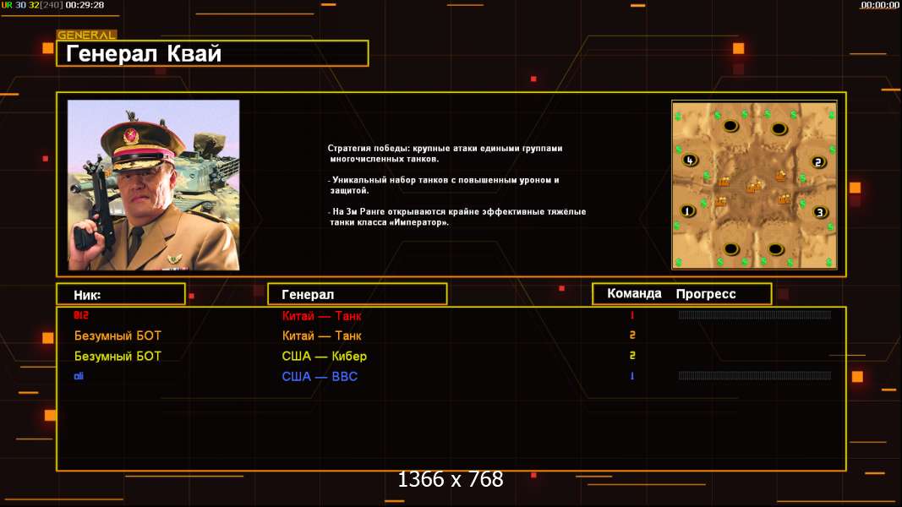Click start position 3 on the minimap
Image resolution: width=902 pixels, height=507 pixels.
(x=821, y=212)
